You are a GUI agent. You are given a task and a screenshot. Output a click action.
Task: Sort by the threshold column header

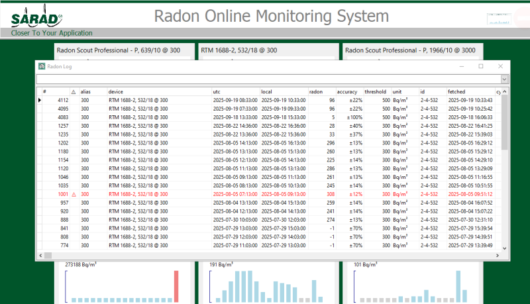pyautogui.click(x=375, y=91)
